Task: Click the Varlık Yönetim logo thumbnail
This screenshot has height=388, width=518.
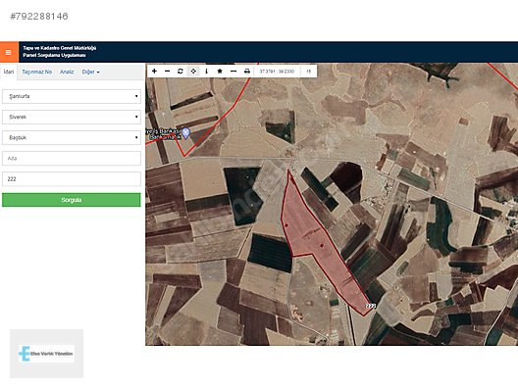Action: 46,354
